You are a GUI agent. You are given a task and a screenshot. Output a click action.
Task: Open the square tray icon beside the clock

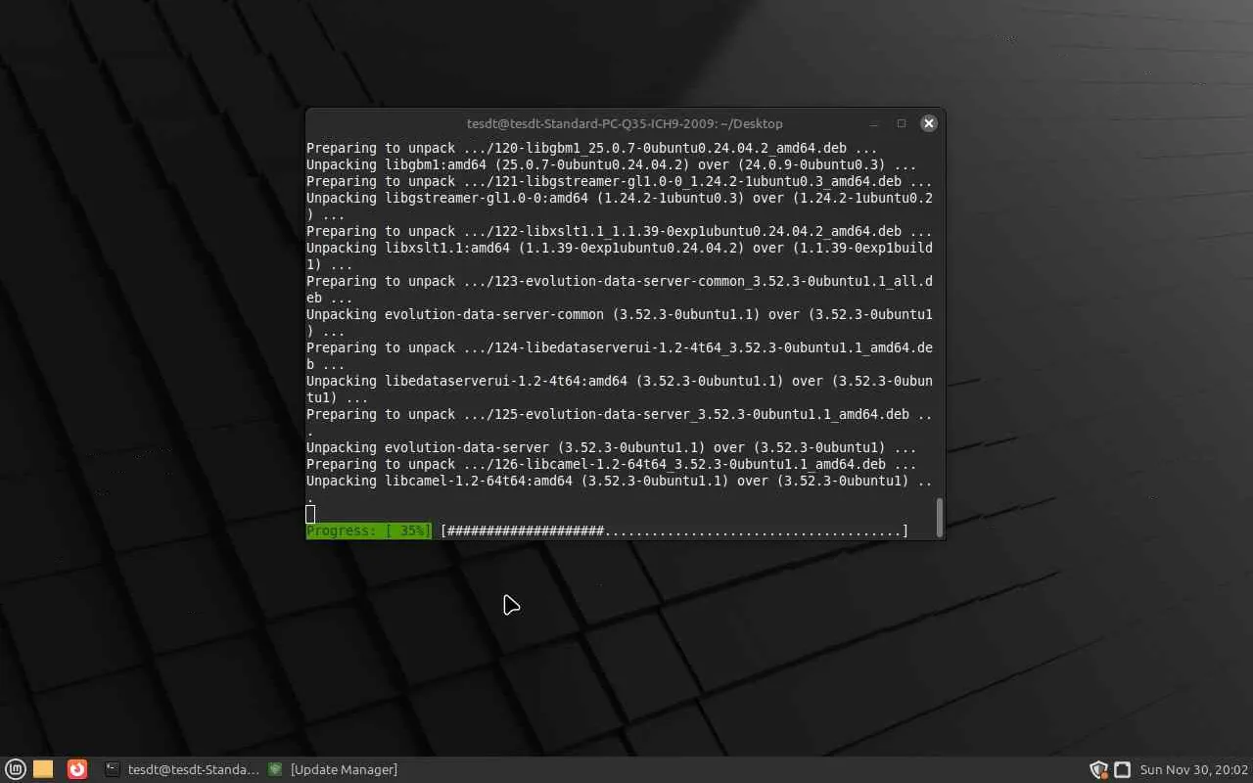(x=1123, y=769)
